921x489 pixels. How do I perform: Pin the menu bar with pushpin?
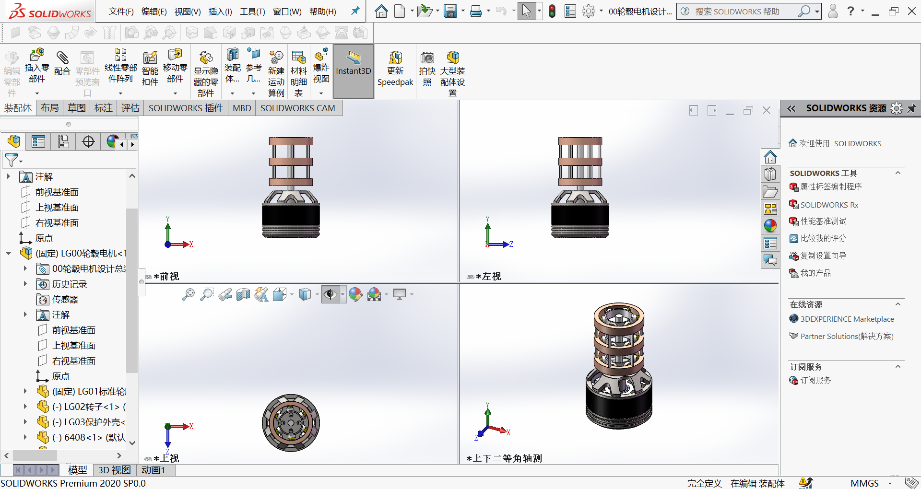(x=355, y=11)
